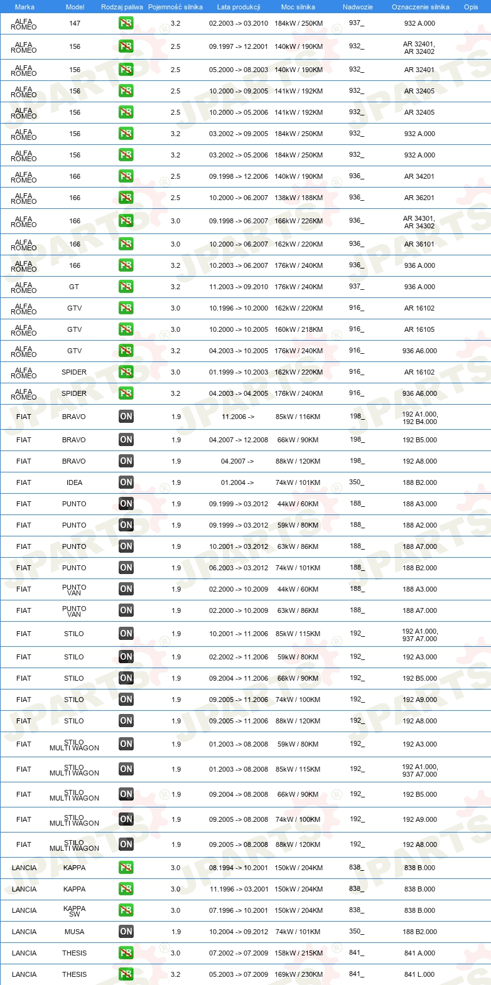Select production years 05.2000 -> 08.2003
This screenshot has height=985, width=491.
pos(239,70)
